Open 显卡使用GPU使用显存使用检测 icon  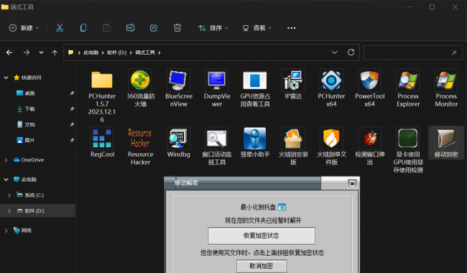tap(408, 138)
